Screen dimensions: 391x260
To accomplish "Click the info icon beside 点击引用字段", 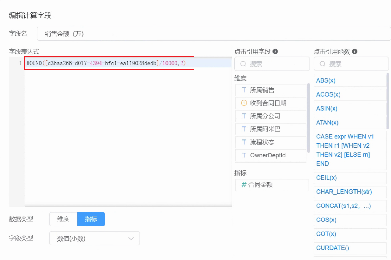I will (275, 52).
